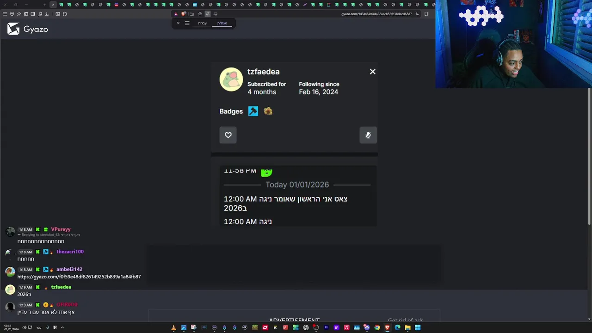Click the frog avatar of tzfaedea

tap(231, 80)
